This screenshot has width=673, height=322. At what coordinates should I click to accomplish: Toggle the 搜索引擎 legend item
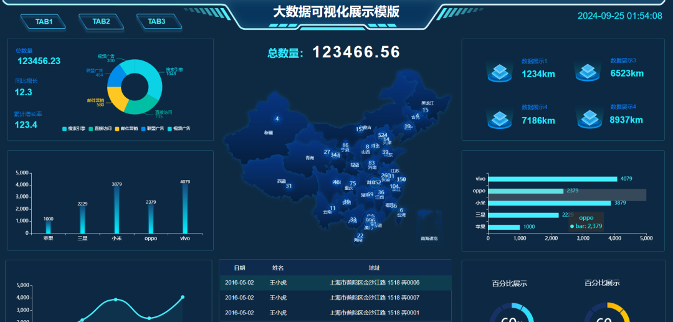tap(75, 129)
